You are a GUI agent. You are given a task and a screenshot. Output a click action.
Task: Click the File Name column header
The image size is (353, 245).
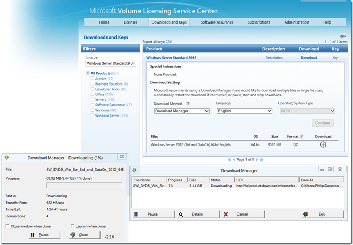149,180
